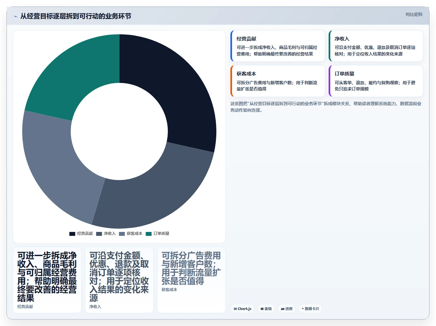
Task: Select the 数据卡片 tag chip
Action: [x=310, y=309]
